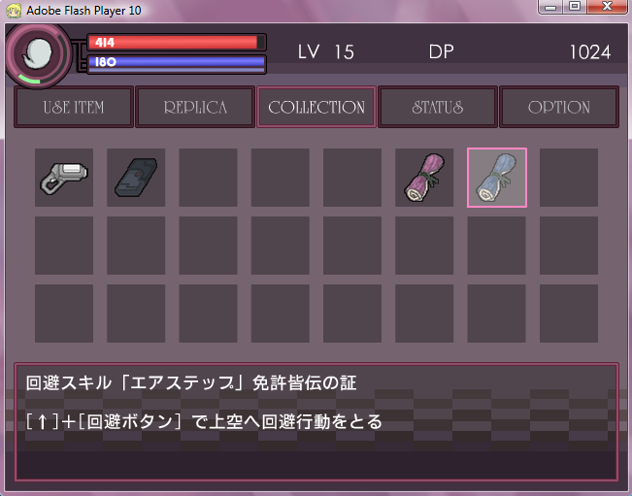Click the red HP bar showing 414

pos(177,43)
